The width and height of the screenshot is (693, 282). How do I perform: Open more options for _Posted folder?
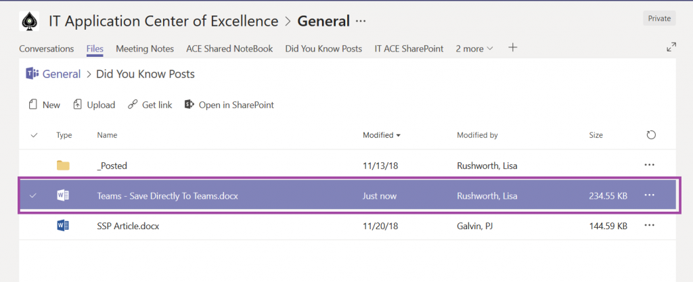point(649,164)
